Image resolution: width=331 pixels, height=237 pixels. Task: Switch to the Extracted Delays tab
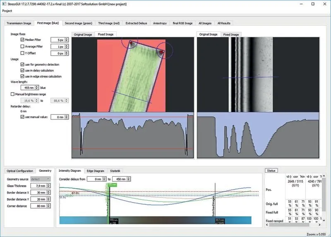[x=136, y=23]
